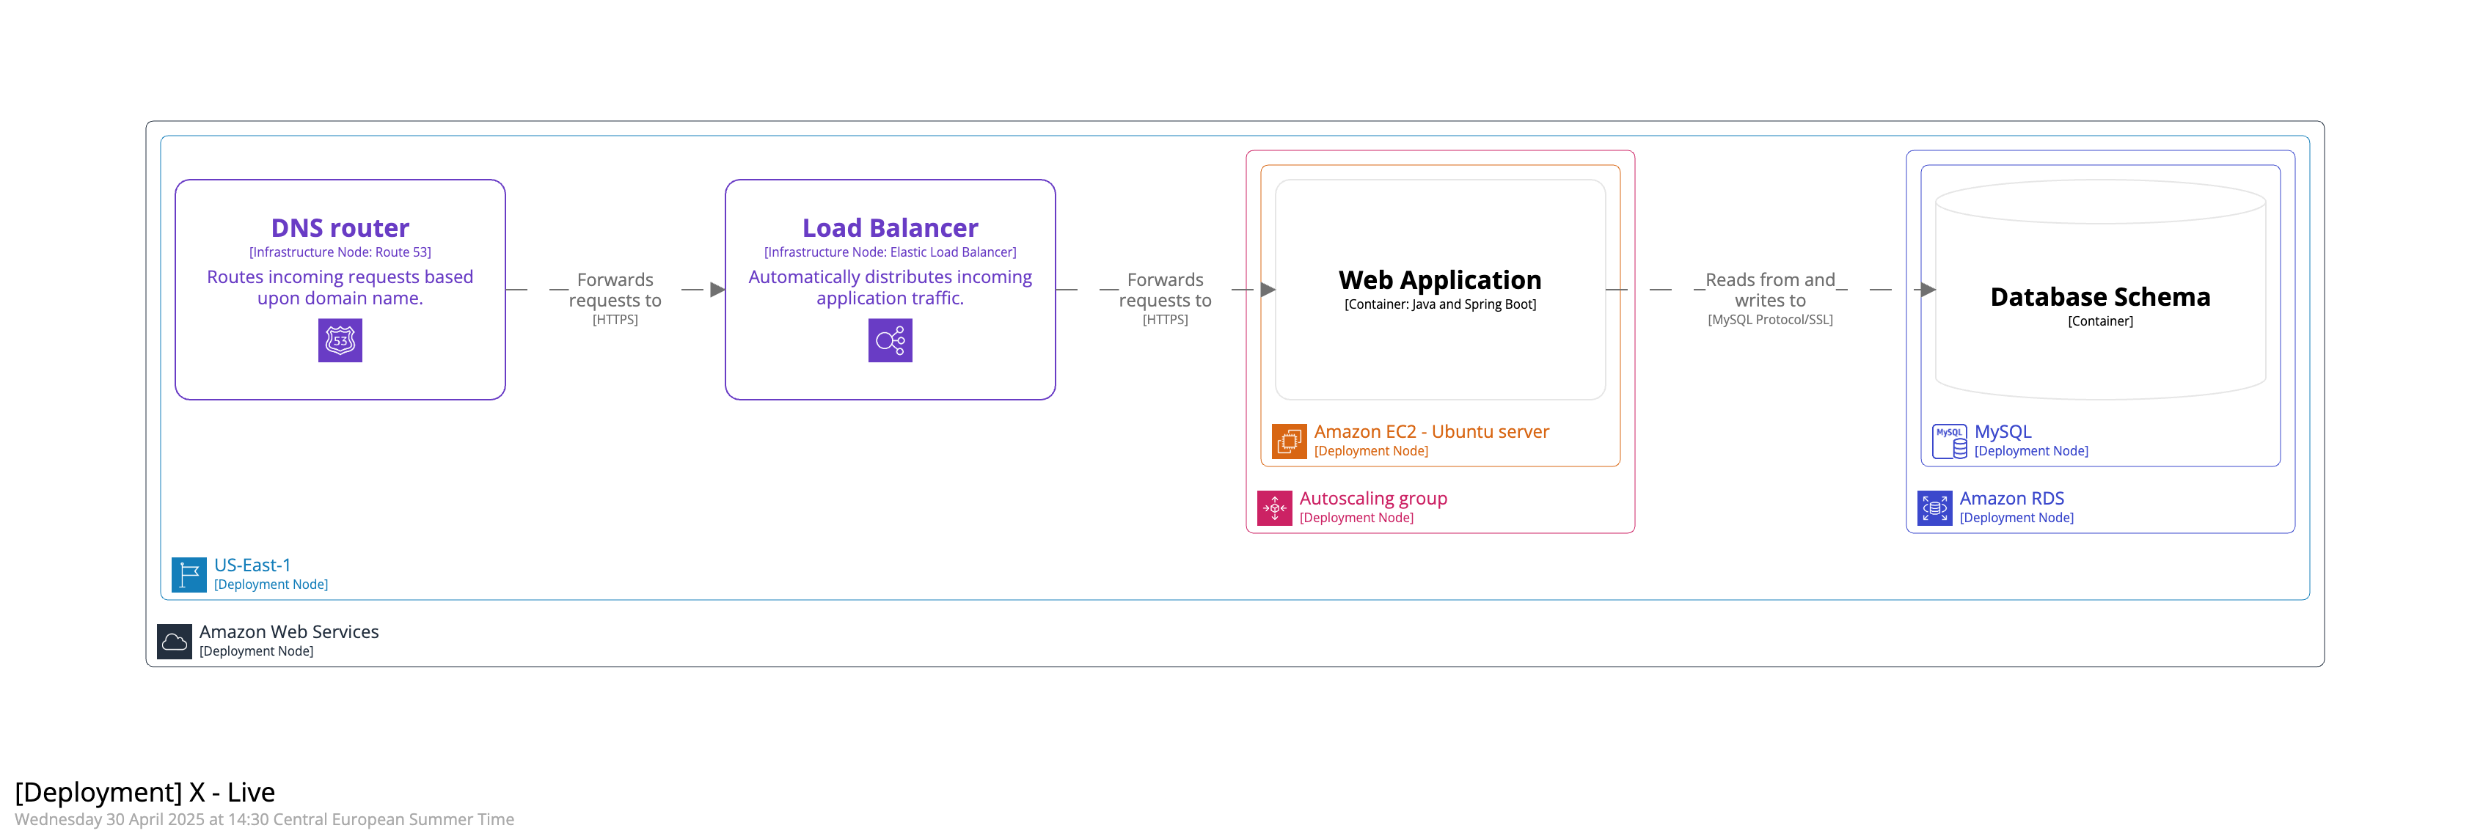Click the Amazon RDS blue icon

[x=1934, y=508]
